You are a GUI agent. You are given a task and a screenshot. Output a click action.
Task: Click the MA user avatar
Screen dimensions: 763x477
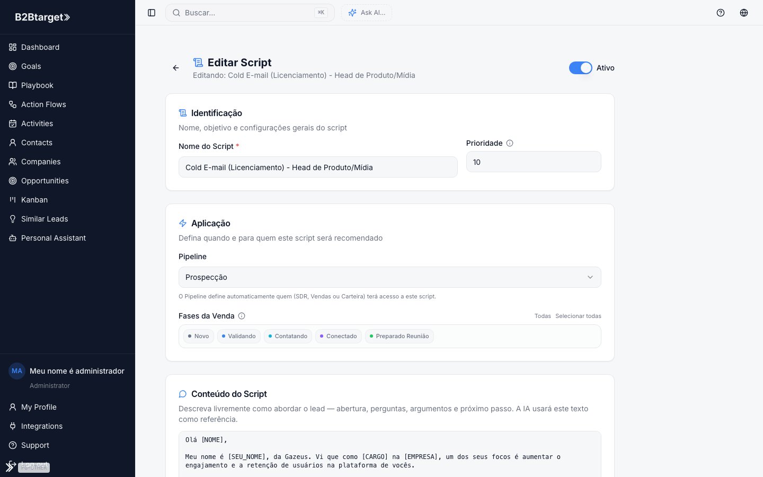(x=17, y=371)
